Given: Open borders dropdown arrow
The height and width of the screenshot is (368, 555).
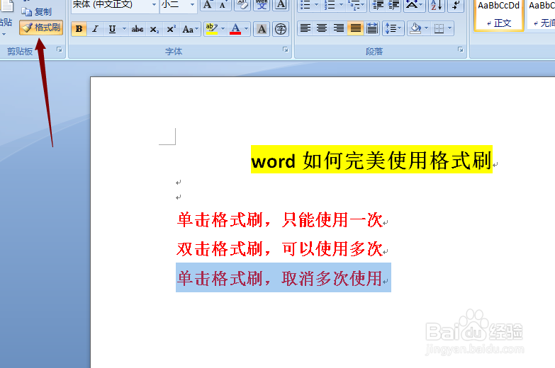Looking at the screenshot, I should 450,28.
